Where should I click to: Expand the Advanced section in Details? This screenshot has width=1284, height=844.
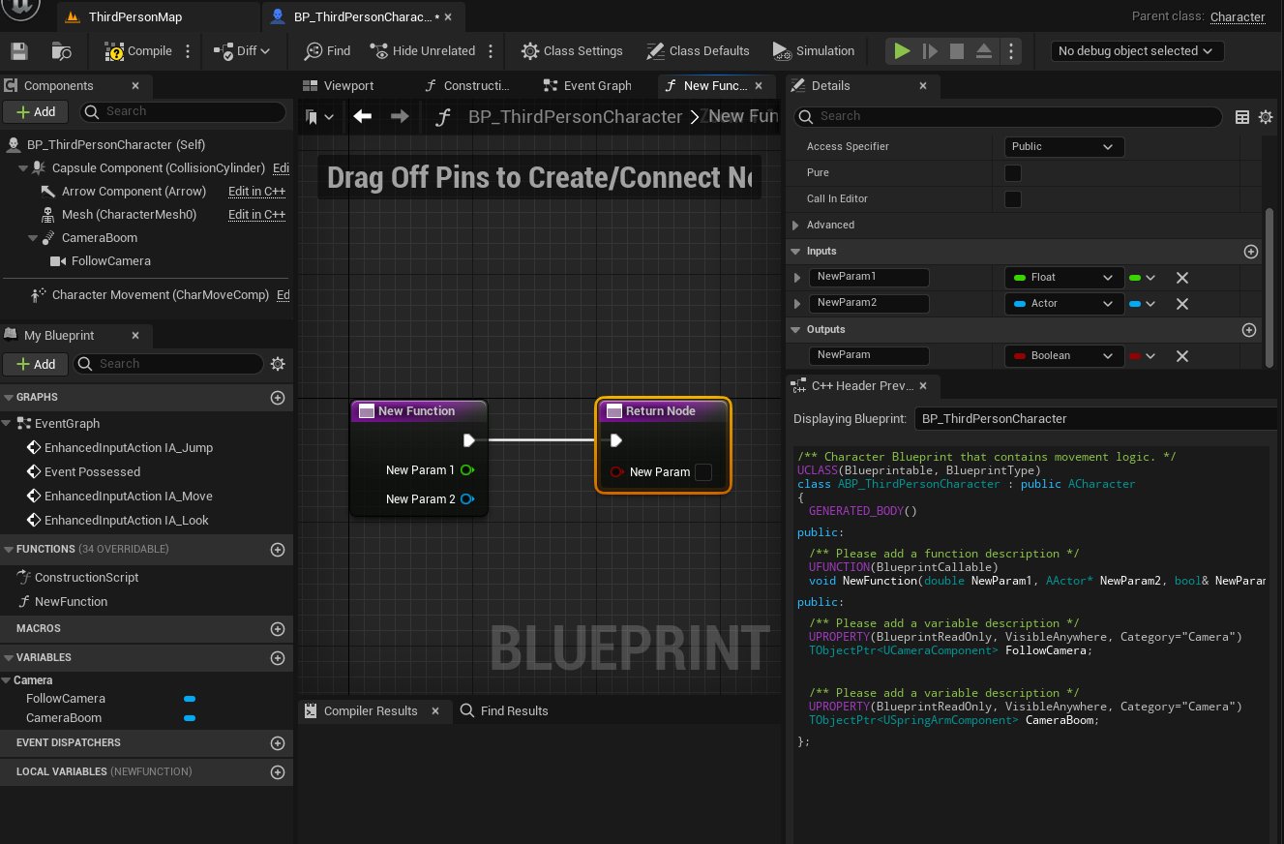[x=796, y=226]
